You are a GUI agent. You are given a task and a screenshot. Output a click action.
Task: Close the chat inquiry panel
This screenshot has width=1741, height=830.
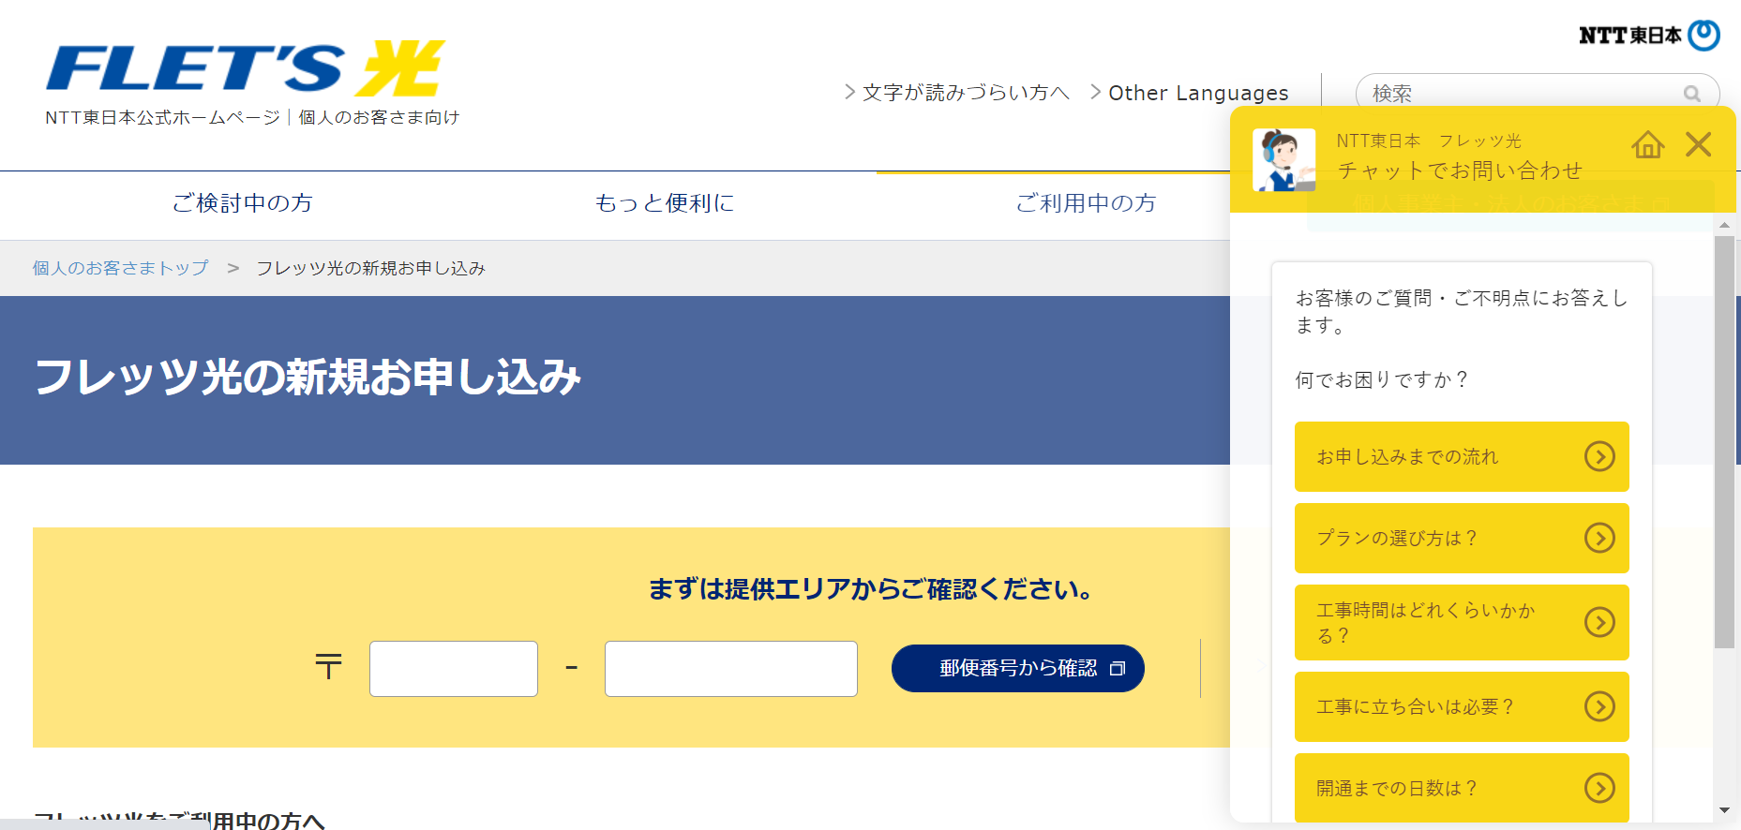pyautogui.click(x=1698, y=144)
